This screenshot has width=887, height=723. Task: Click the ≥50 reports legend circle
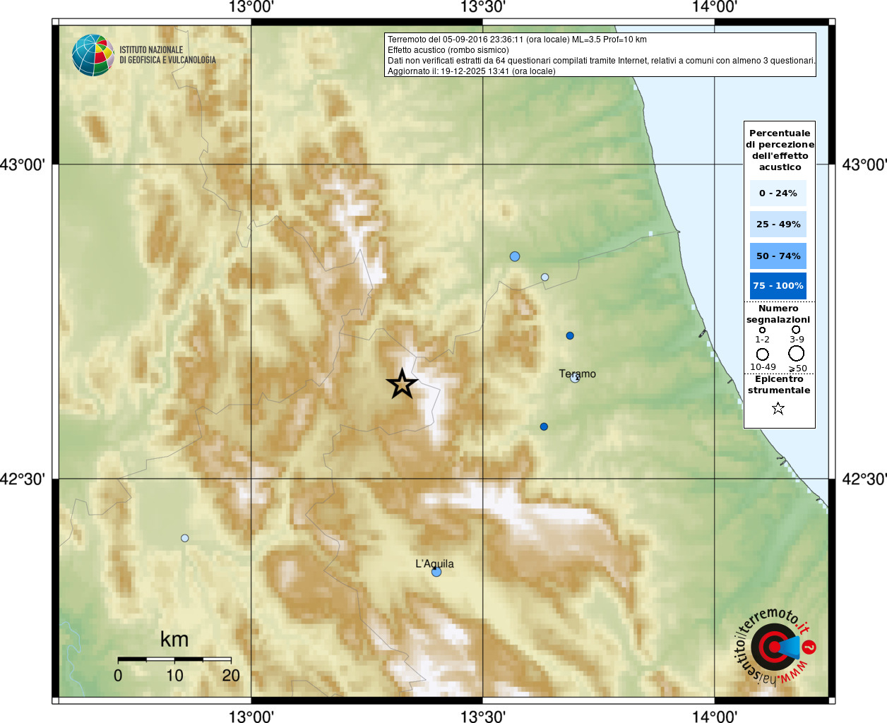pyautogui.click(x=797, y=353)
